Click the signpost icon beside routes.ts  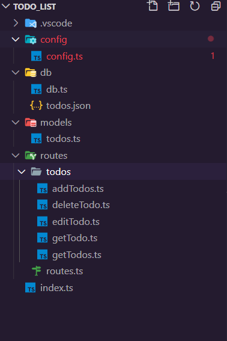(36, 271)
